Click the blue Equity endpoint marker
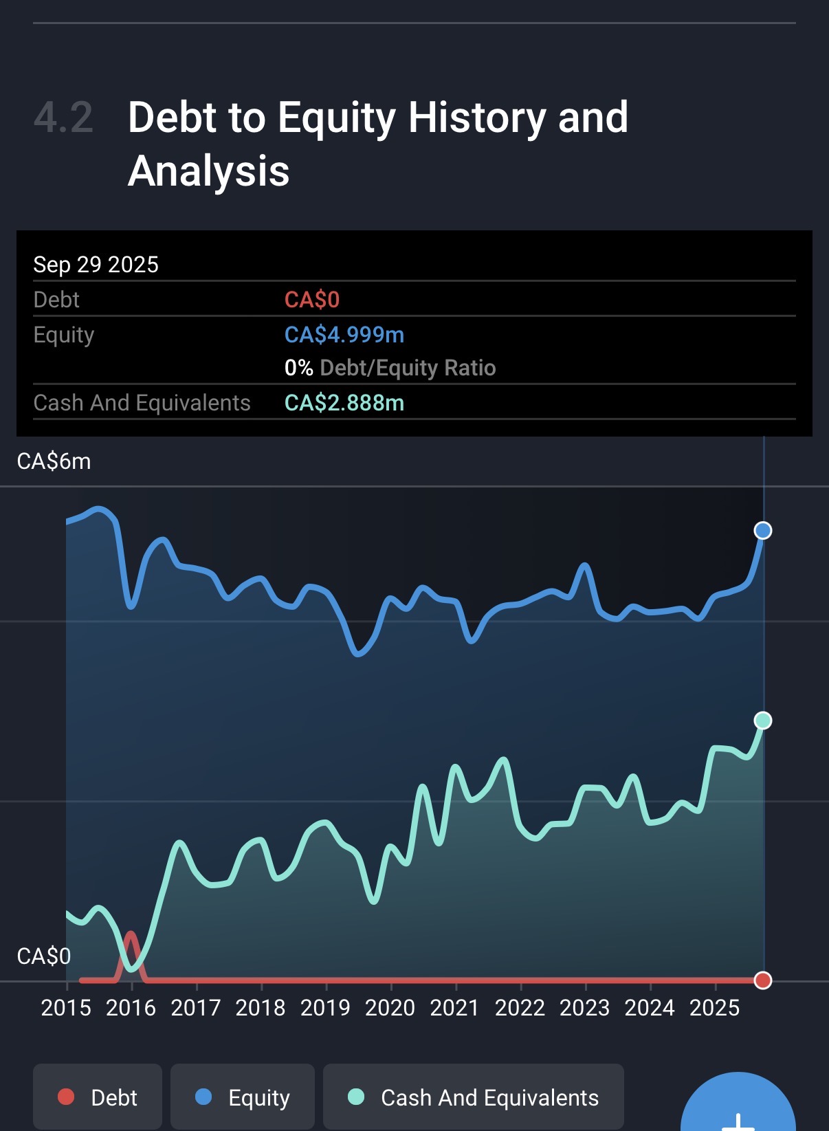Viewport: 829px width, 1131px height. 763,531
